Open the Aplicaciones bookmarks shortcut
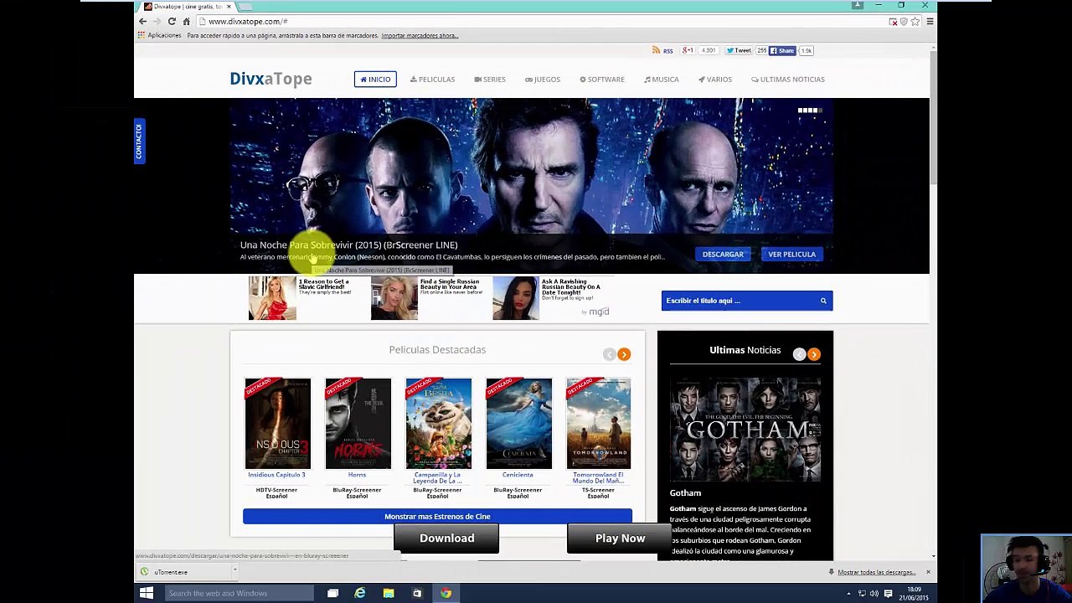1072x603 pixels. pos(159,35)
